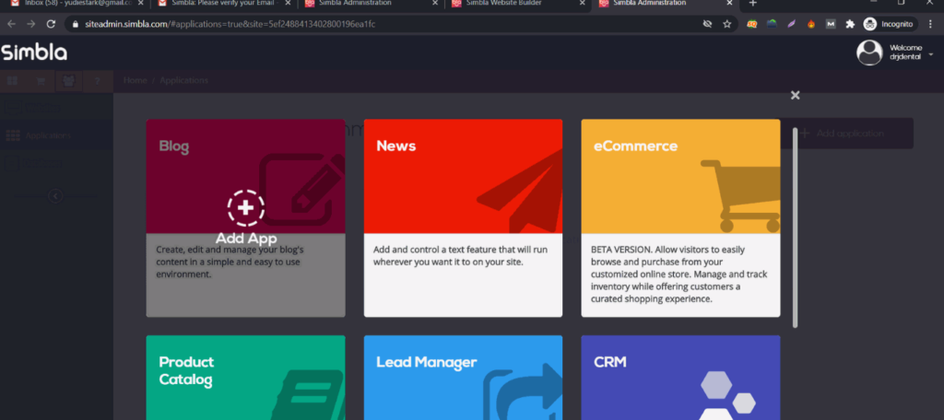
Task: Open the Extensions puzzle piece menu
Action: click(850, 24)
